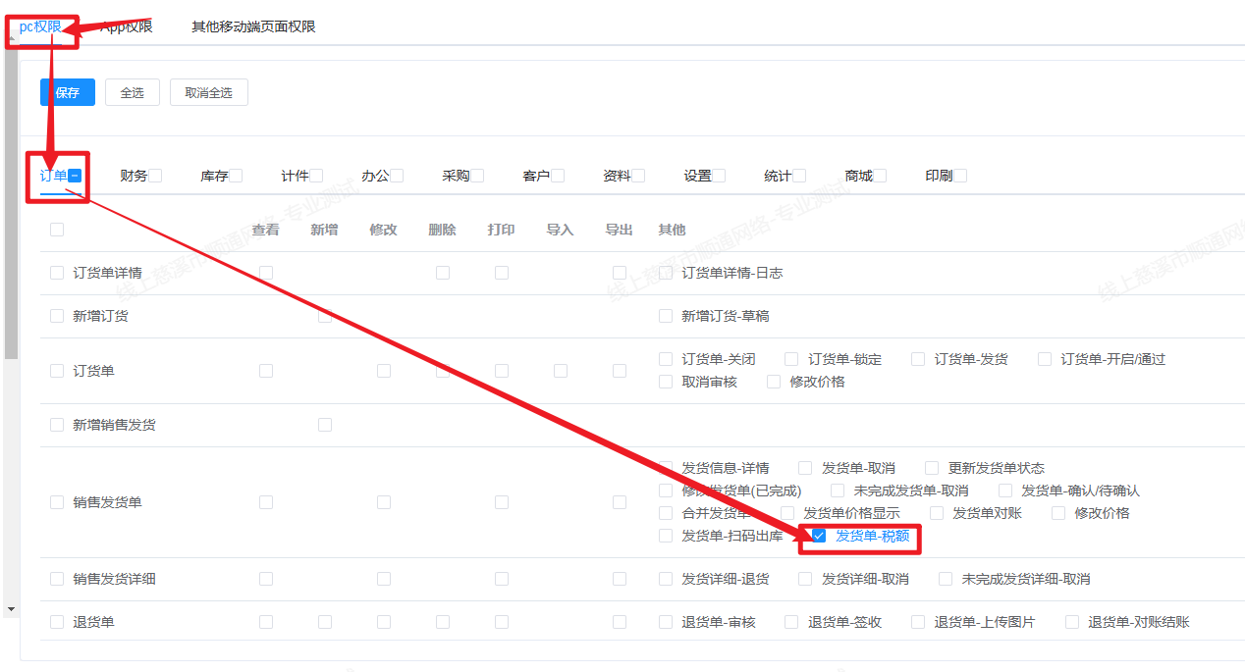Tick the 订货单-锁定 checkbox
1245x672 pixels.
click(x=791, y=359)
